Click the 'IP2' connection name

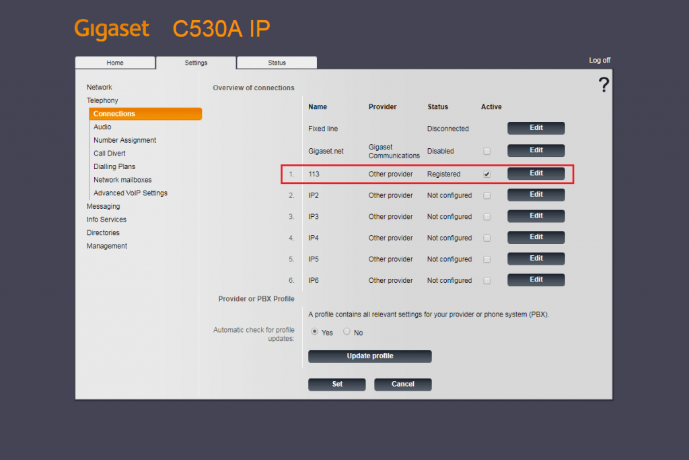coord(314,195)
